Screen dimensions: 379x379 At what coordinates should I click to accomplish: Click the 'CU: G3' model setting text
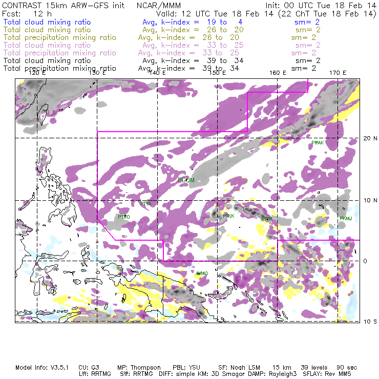(89, 368)
